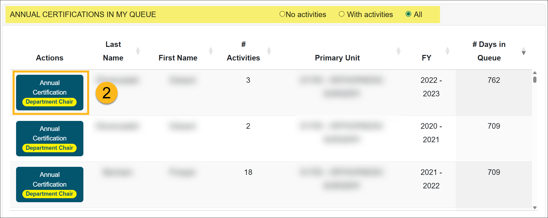
Task: Select the No activities radio button
Action: tap(282, 14)
